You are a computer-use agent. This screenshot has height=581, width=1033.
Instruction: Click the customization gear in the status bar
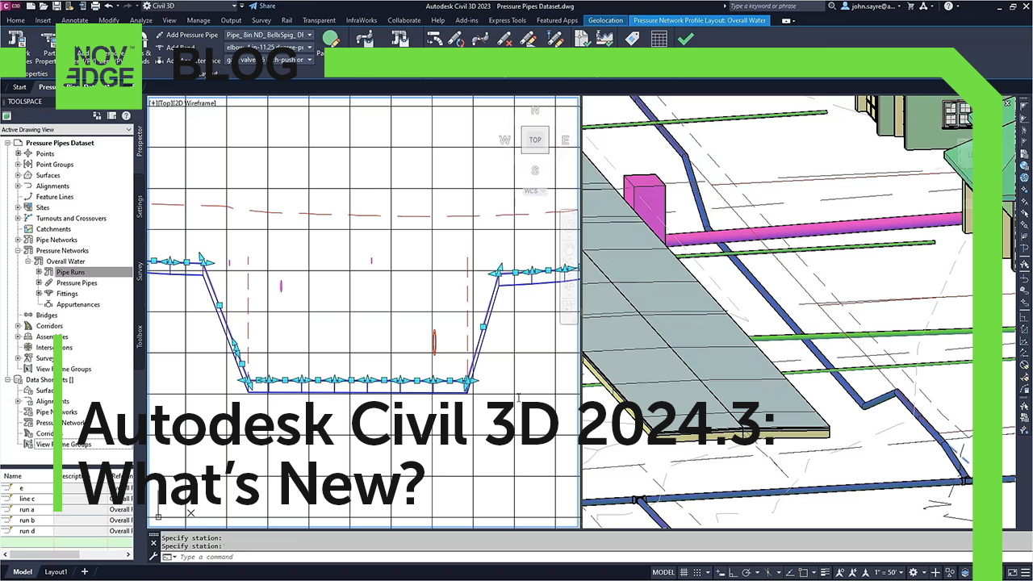(x=913, y=572)
